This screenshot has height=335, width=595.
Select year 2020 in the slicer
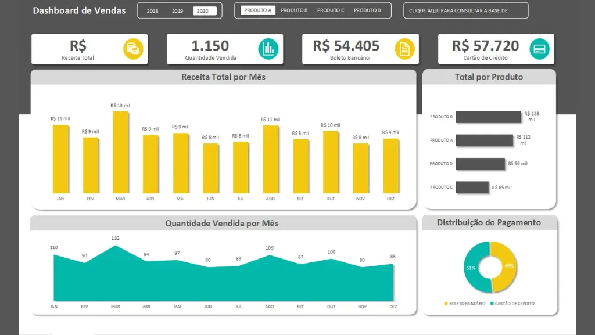tap(204, 11)
